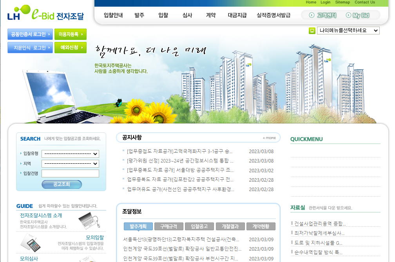
Task: Open notice [평가위원 선정] 공간정보시스템 통합
Action: pos(180,161)
